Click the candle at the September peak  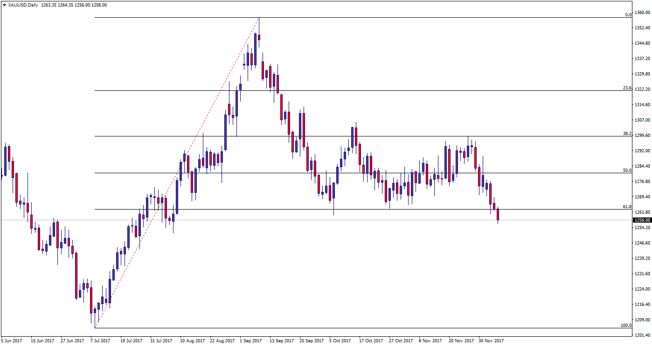[259, 37]
